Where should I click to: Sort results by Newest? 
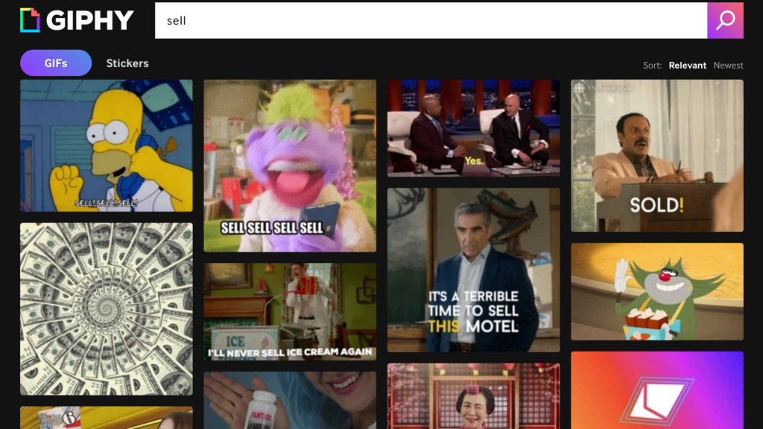coord(728,66)
